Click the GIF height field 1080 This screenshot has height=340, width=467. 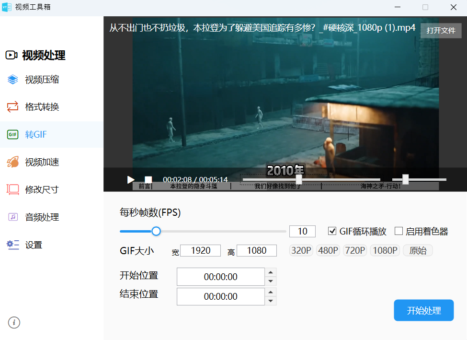[x=256, y=250]
